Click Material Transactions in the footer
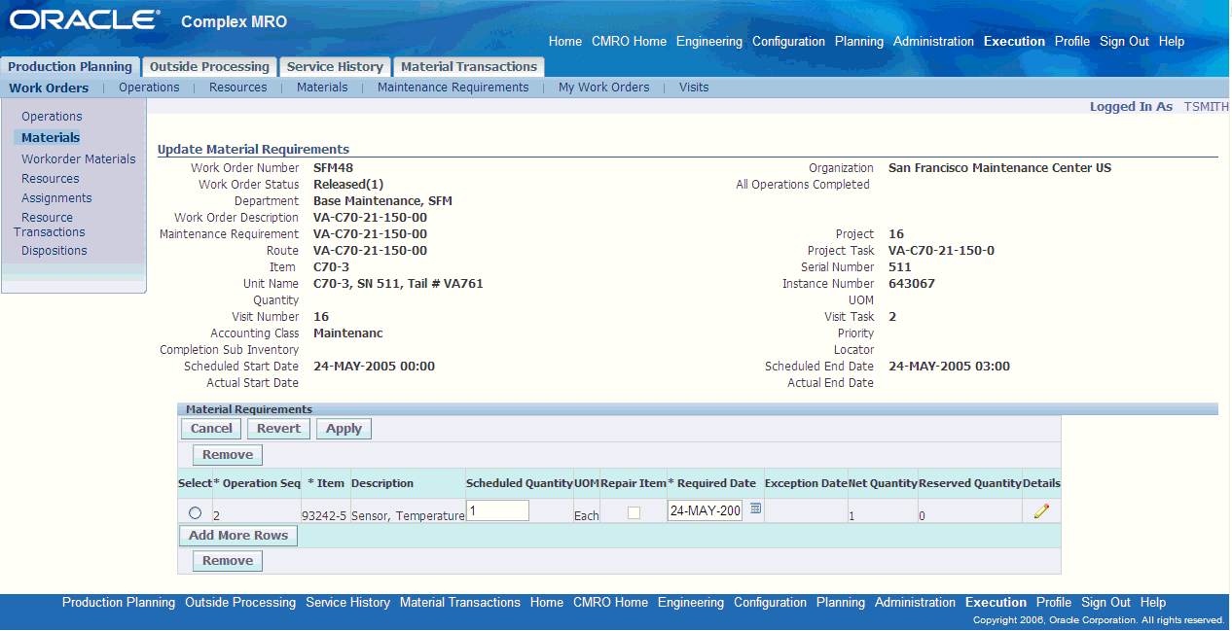Screen dimensions: 1232x631 coord(460,603)
